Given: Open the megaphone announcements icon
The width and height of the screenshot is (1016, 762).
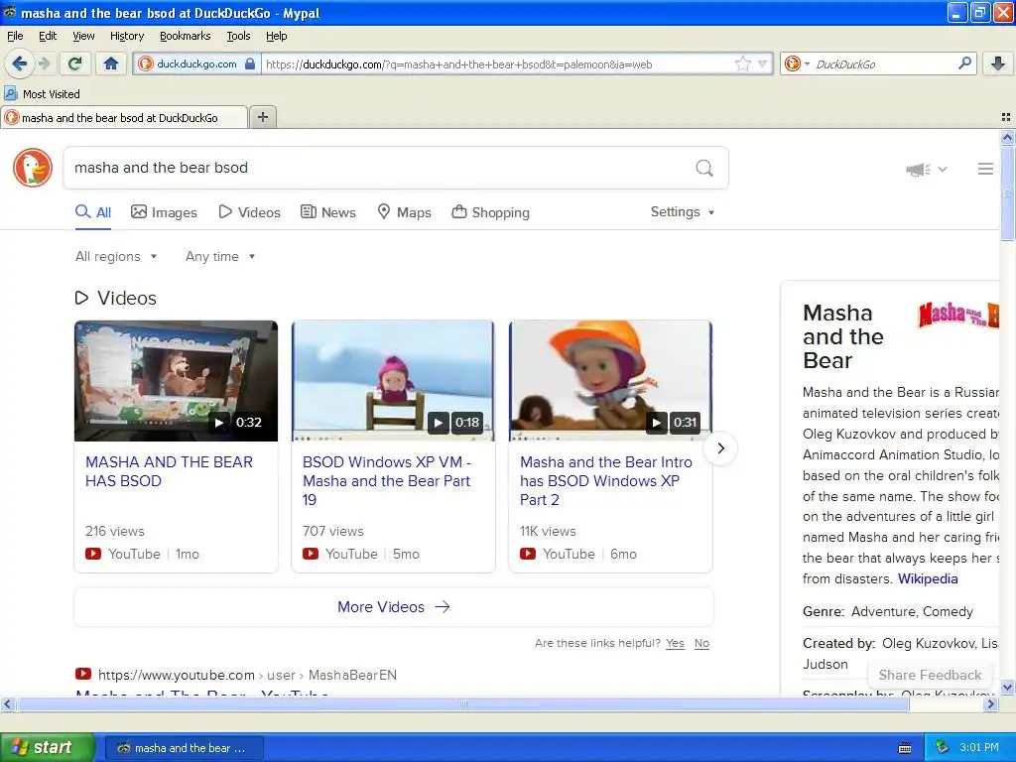Looking at the screenshot, I should 918,170.
